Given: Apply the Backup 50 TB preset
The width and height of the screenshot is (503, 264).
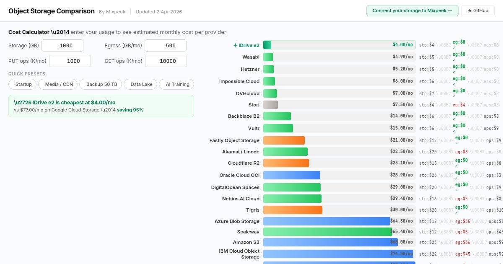Looking at the screenshot, I should pyautogui.click(x=101, y=84).
